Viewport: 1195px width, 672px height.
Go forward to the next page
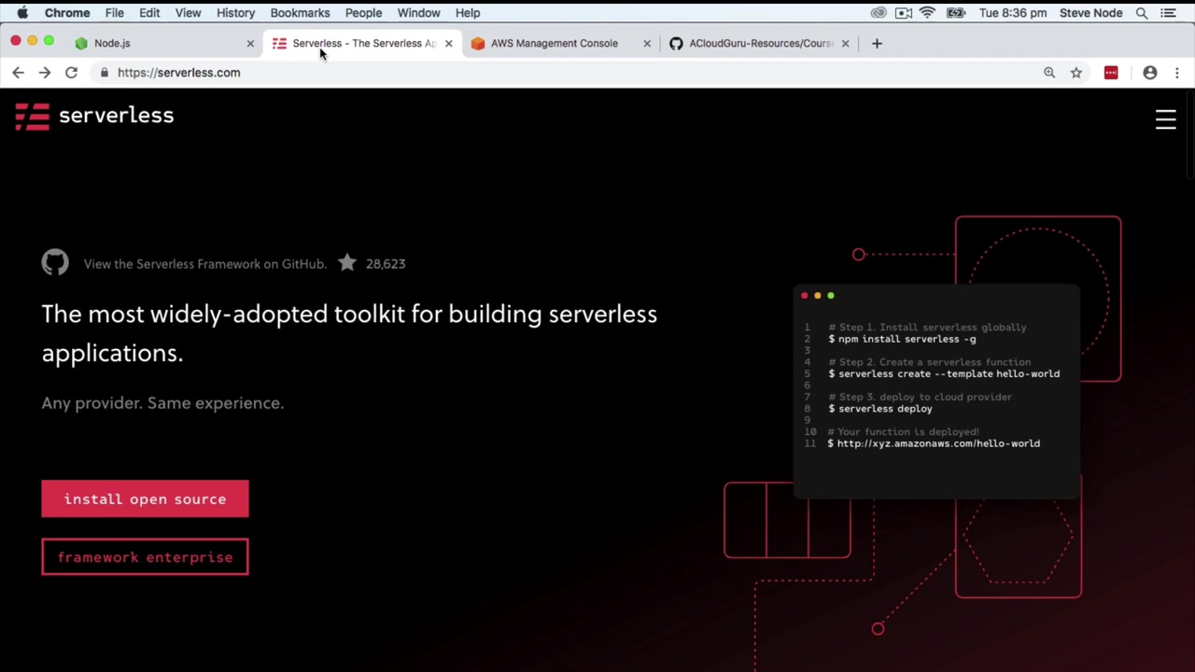click(44, 73)
